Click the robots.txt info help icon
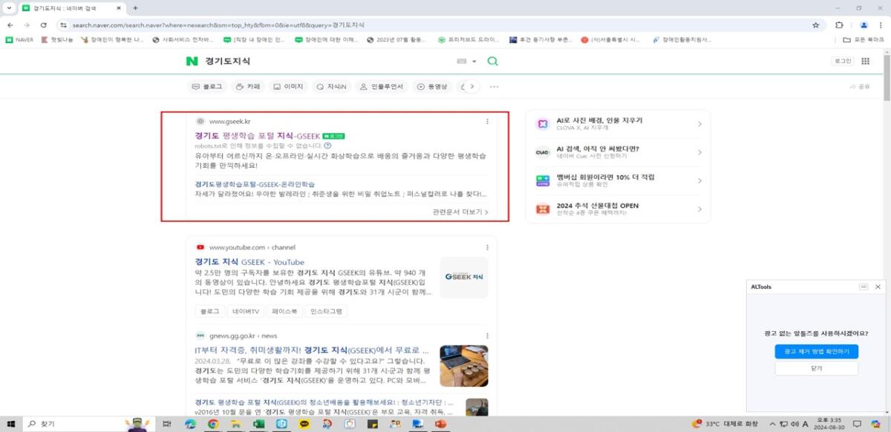Image resolution: width=891 pixels, height=432 pixels. [x=327, y=145]
